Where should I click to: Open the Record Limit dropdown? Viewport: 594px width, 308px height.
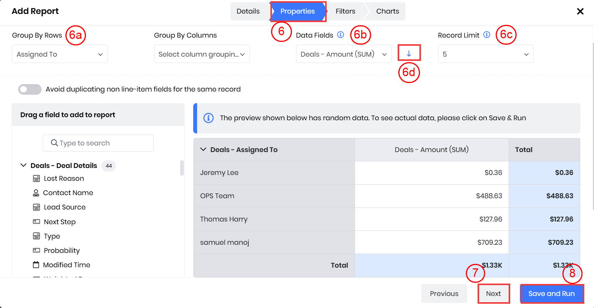(x=485, y=54)
